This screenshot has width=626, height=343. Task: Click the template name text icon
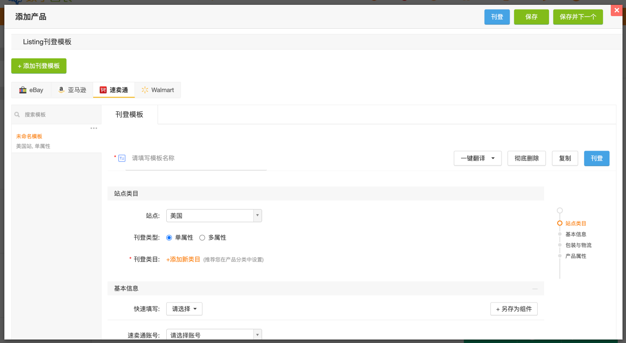pyautogui.click(x=122, y=158)
